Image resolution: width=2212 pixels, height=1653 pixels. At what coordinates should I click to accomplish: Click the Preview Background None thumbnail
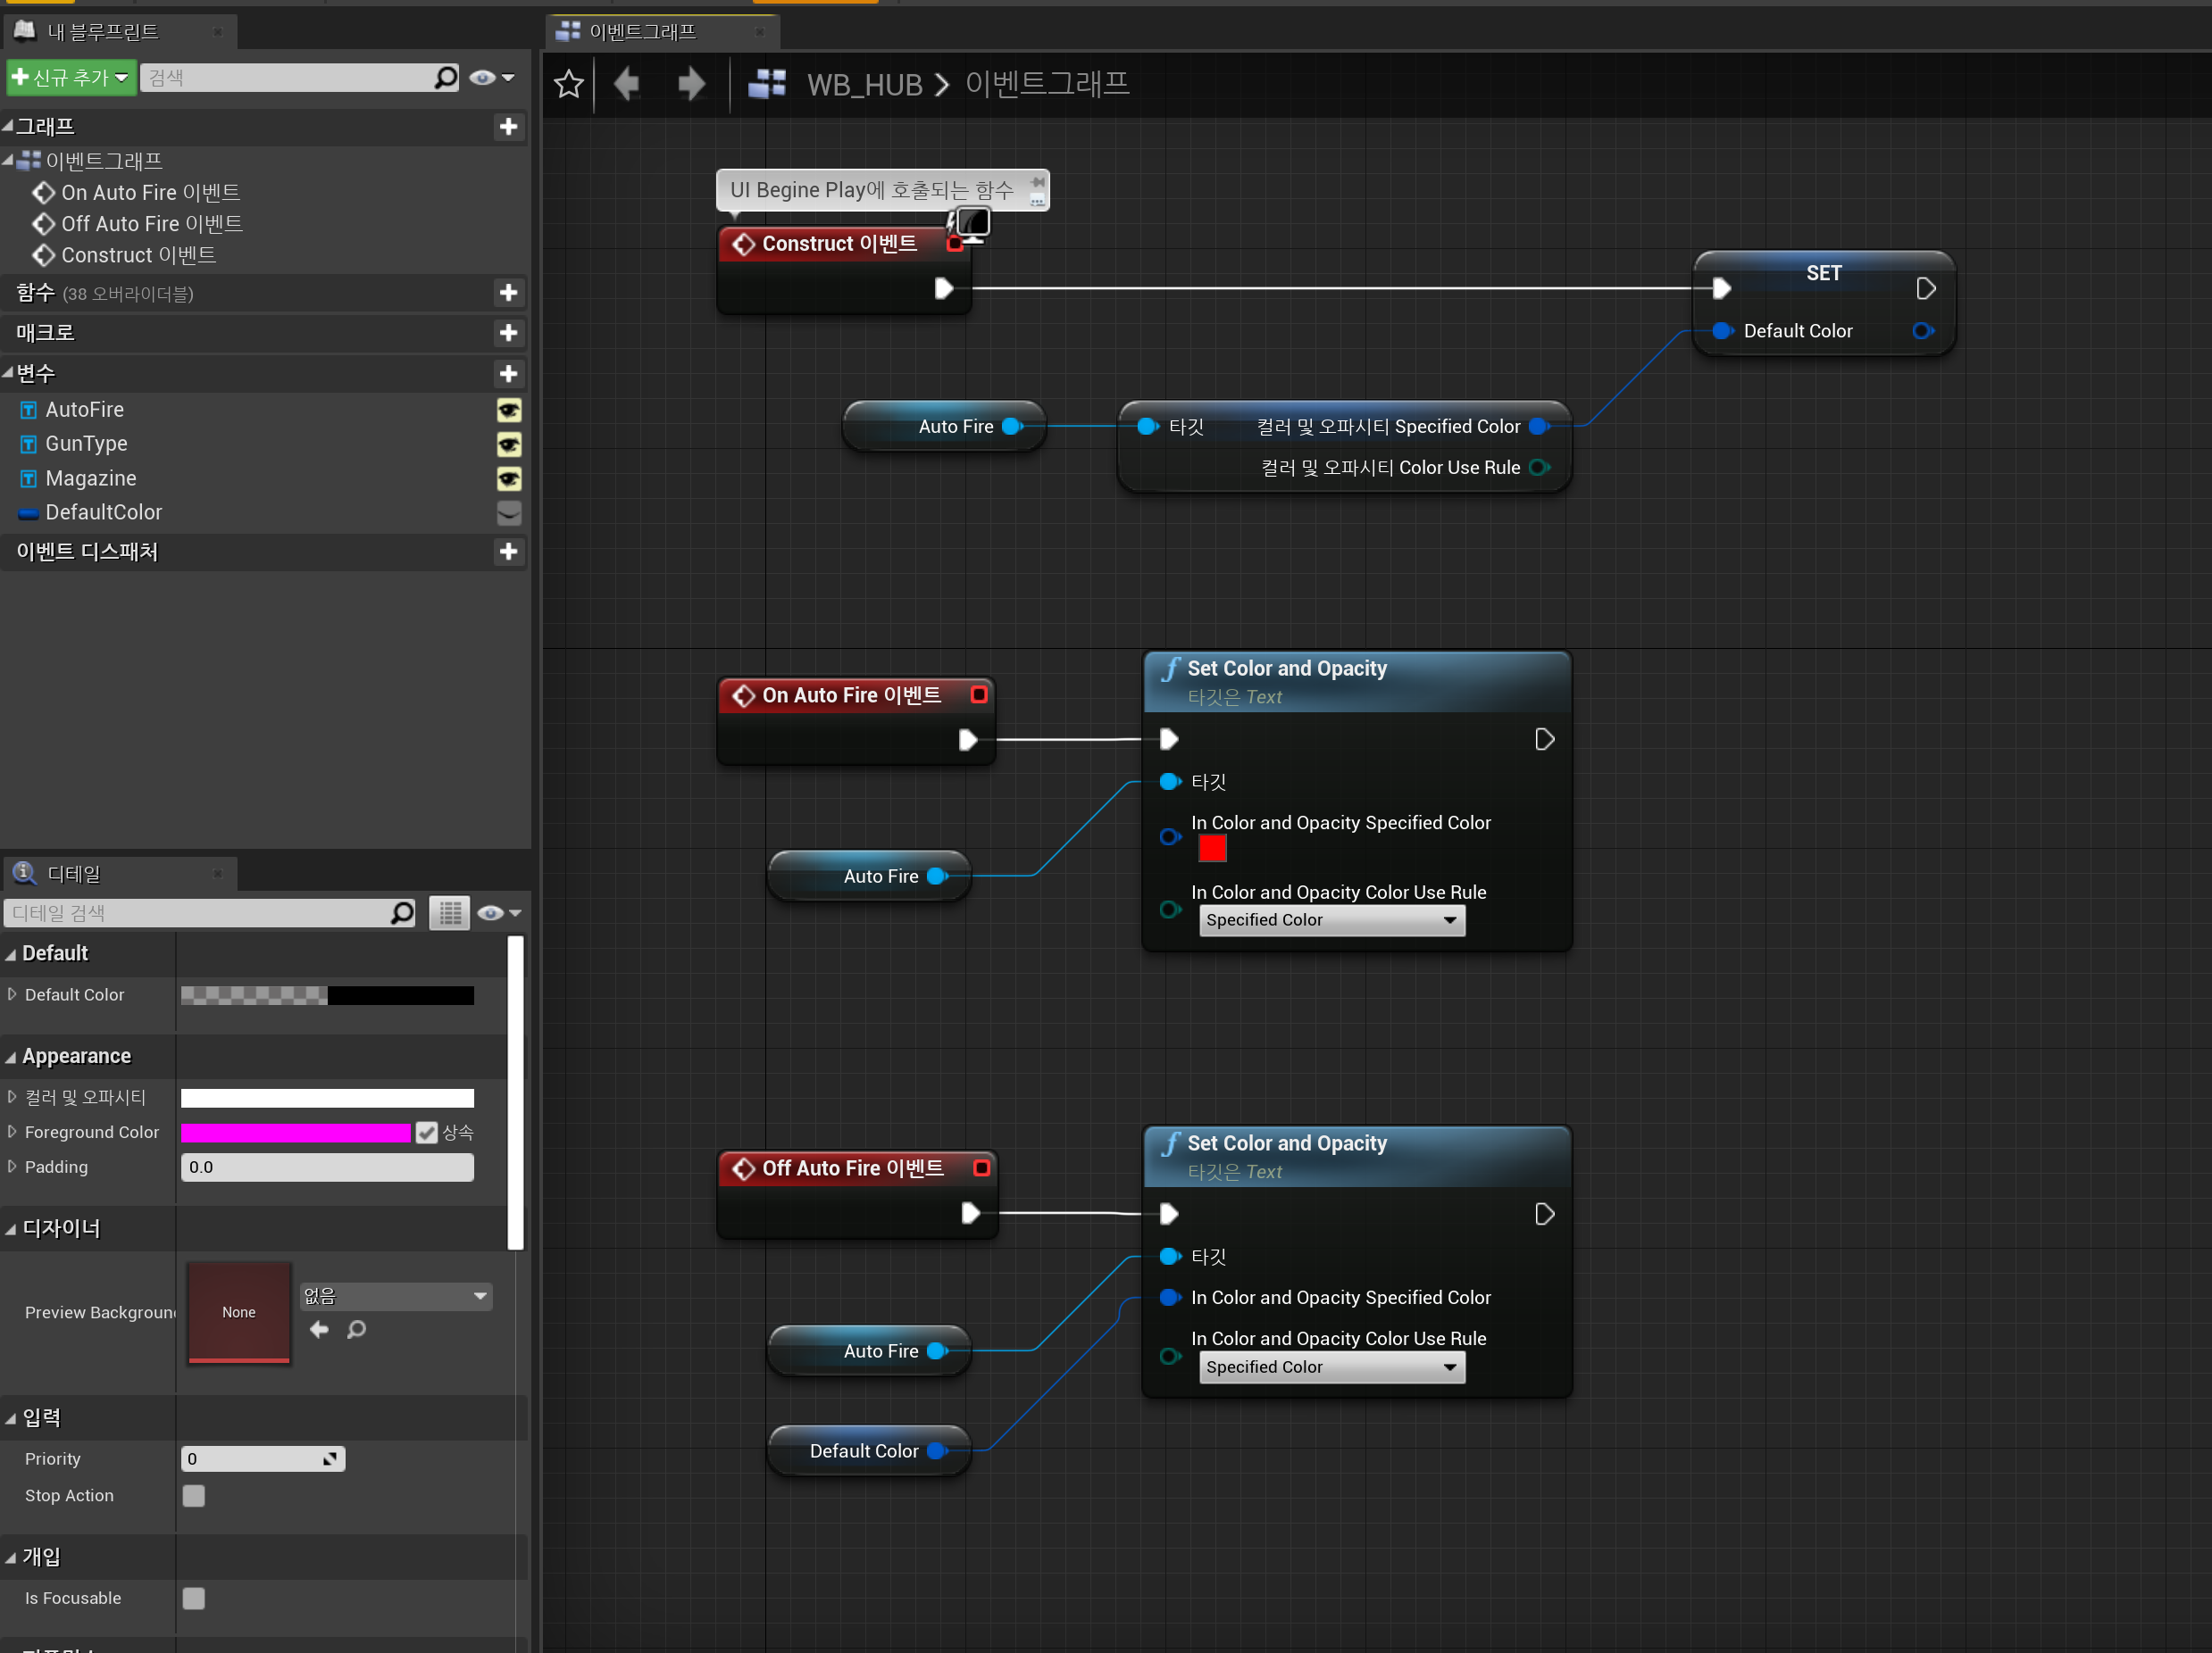(239, 1312)
